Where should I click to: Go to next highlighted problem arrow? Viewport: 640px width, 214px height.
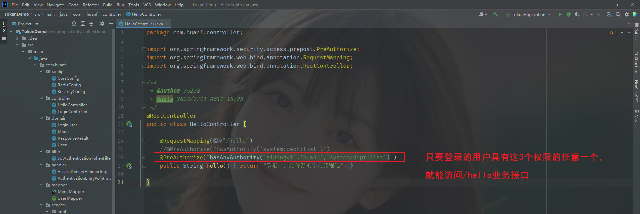tap(629, 33)
